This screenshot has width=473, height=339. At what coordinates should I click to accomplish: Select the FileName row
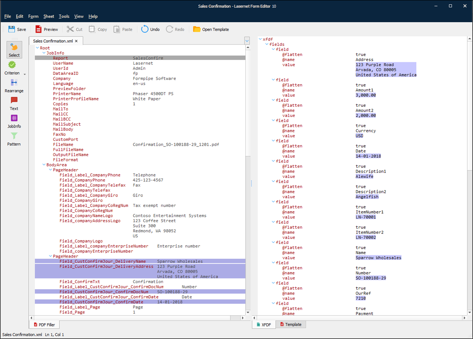[x=140, y=144]
